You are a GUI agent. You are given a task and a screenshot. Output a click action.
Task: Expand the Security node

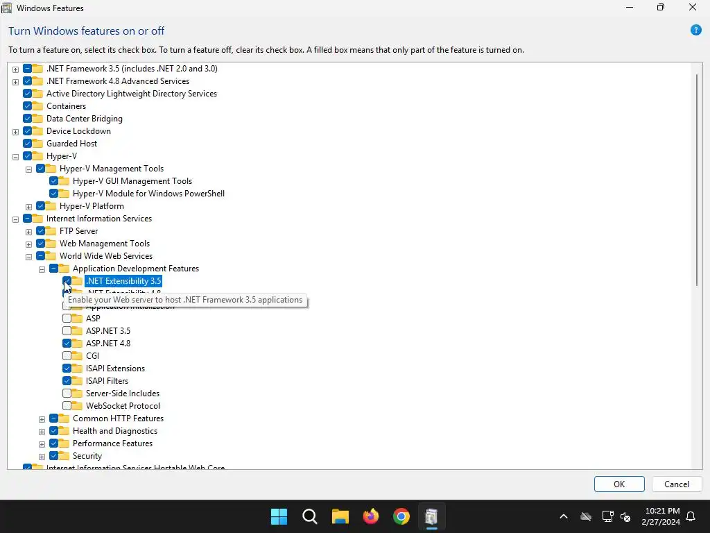click(42, 457)
